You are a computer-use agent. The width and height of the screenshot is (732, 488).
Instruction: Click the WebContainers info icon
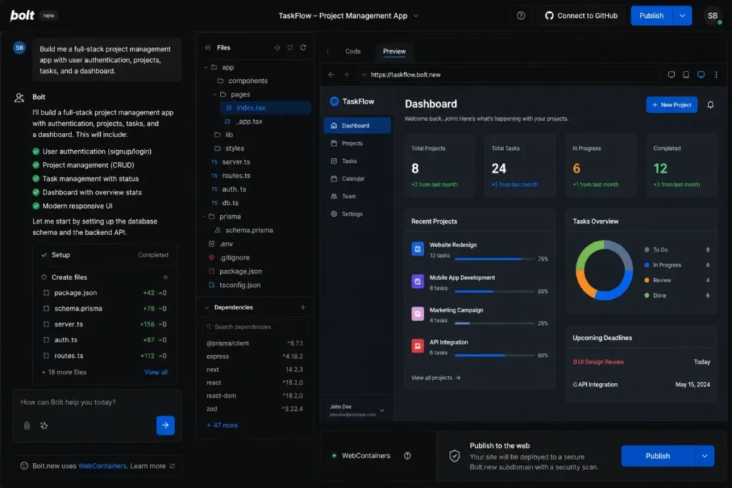407,456
